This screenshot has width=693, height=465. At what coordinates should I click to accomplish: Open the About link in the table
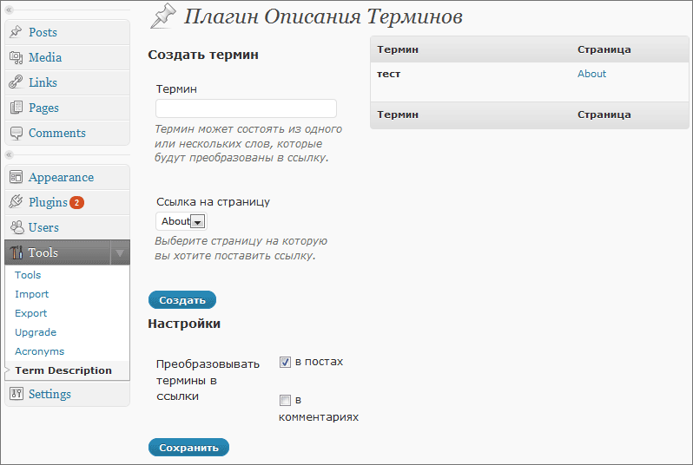click(591, 74)
